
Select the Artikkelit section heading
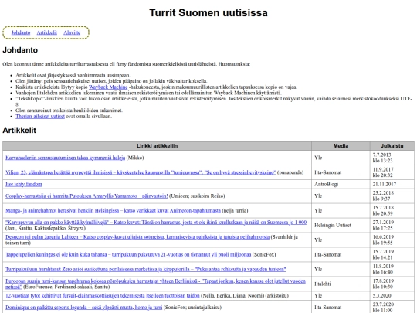pos(19,130)
